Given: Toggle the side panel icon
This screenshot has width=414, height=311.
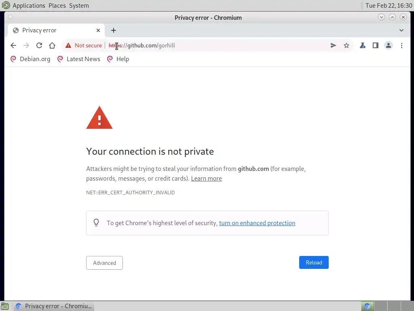Looking at the screenshot, I should coord(376,45).
